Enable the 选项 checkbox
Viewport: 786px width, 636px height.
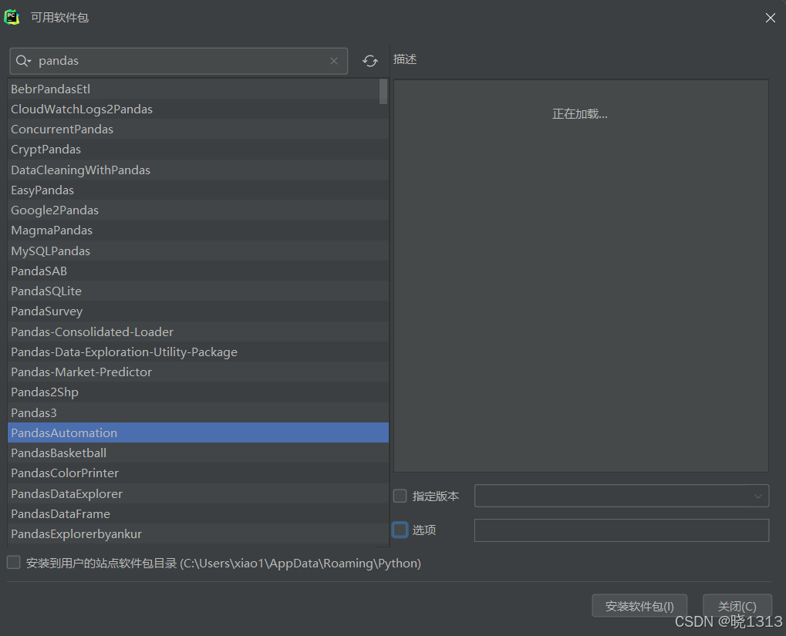(x=400, y=530)
